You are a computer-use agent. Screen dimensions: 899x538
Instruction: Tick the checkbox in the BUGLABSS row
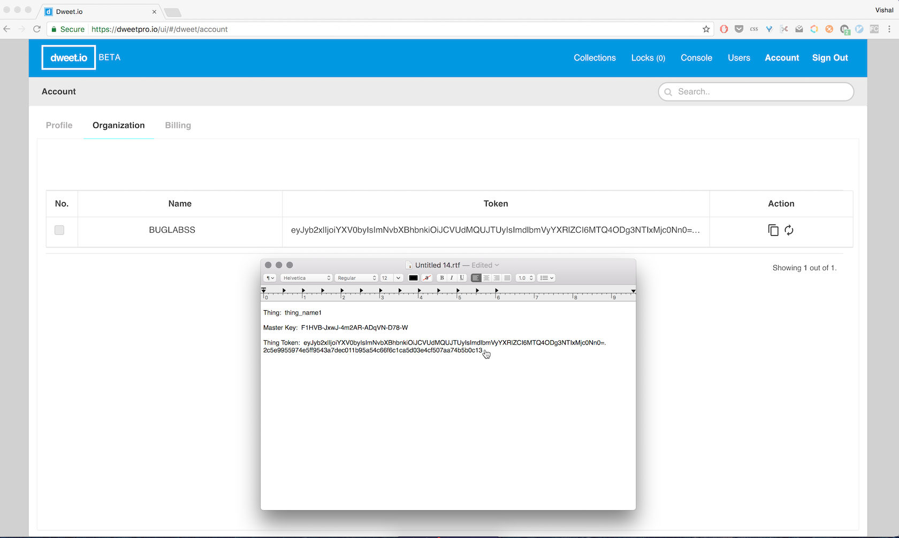59,230
